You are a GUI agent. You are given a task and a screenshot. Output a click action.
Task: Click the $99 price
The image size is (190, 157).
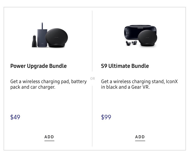[106, 117]
